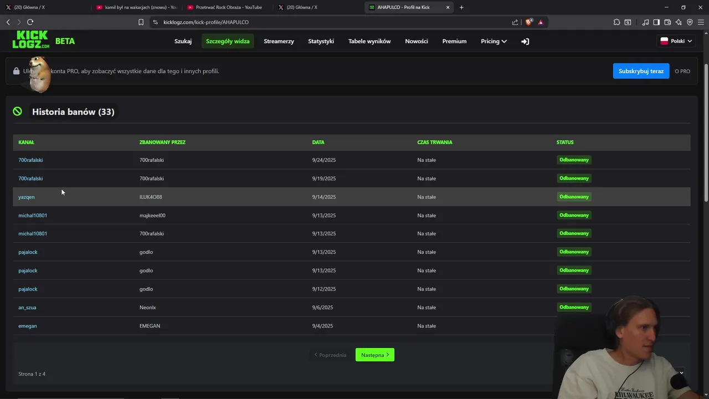This screenshot has height=399, width=709.
Task: Click the ILUK4O88 moderator name
Action: pos(151,197)
